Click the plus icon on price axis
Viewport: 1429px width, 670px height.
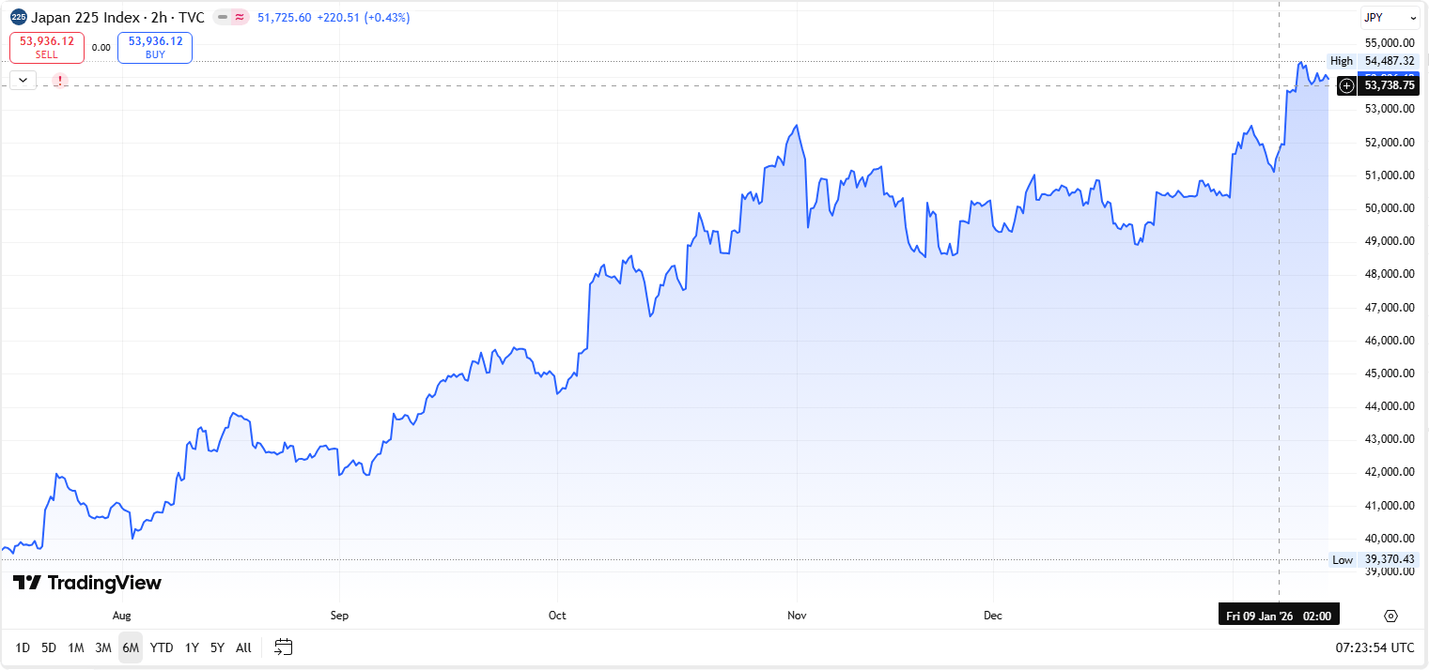click(1346, 85)
